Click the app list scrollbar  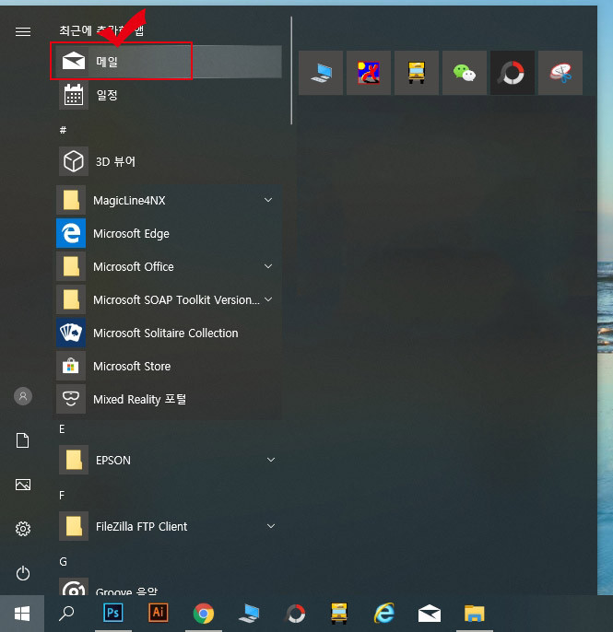coord(291,71)
